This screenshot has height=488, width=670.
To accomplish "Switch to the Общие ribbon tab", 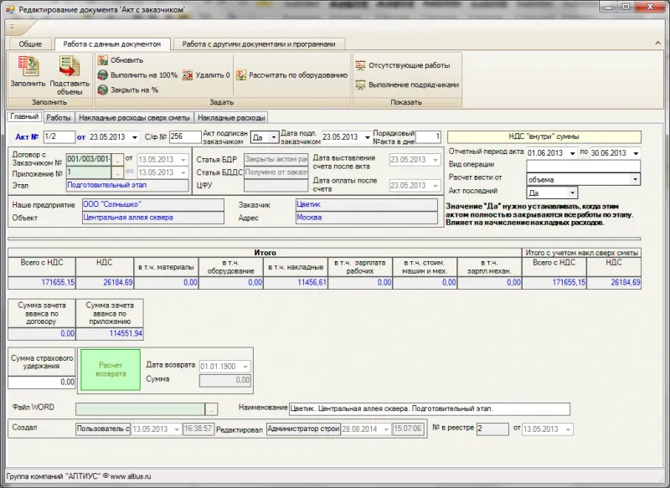I will [30, 44].
